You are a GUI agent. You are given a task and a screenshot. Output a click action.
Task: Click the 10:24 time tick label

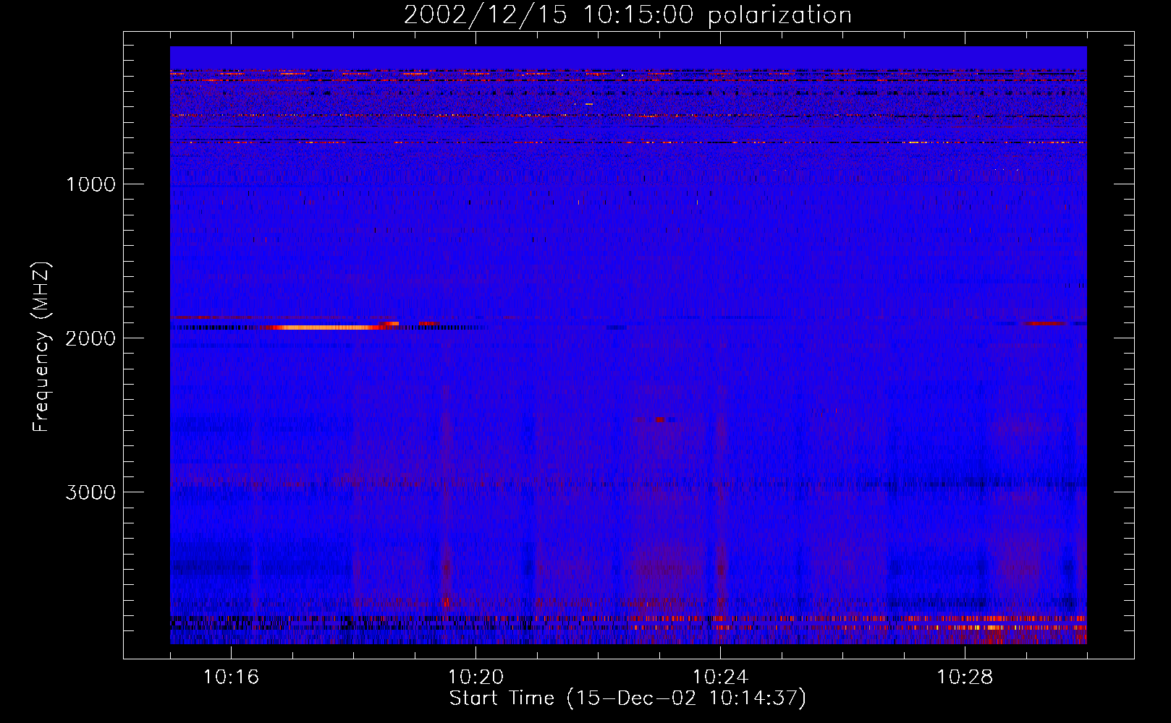720,677
